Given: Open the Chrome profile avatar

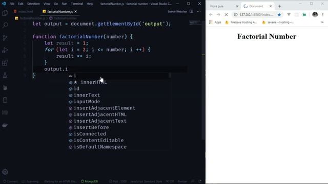Looking at the screenshot, I should 315,14.
